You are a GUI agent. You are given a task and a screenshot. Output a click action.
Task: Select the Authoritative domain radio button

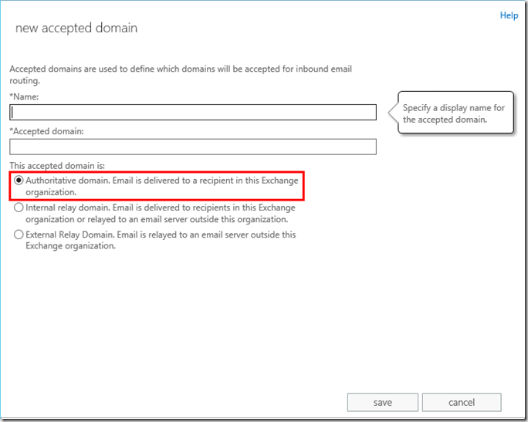coord(19,180)
